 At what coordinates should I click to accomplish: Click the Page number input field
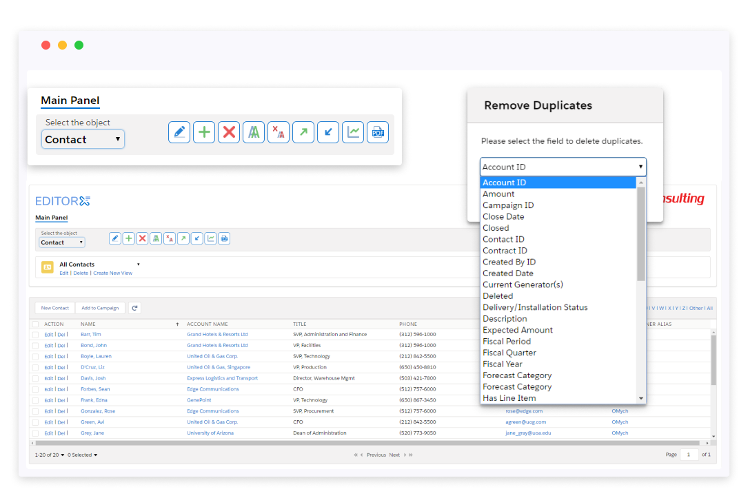(x=689, y=455)
